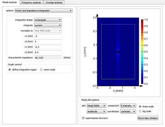Click the characteristic impedance value field
This screenshot has width=165, height=127.
point(48,58)
